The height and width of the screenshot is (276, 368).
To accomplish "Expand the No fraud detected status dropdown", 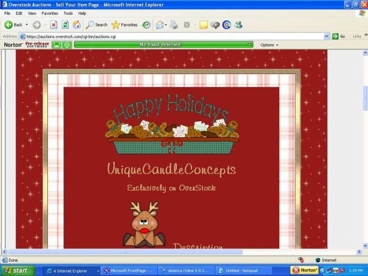I will point(249,44).
